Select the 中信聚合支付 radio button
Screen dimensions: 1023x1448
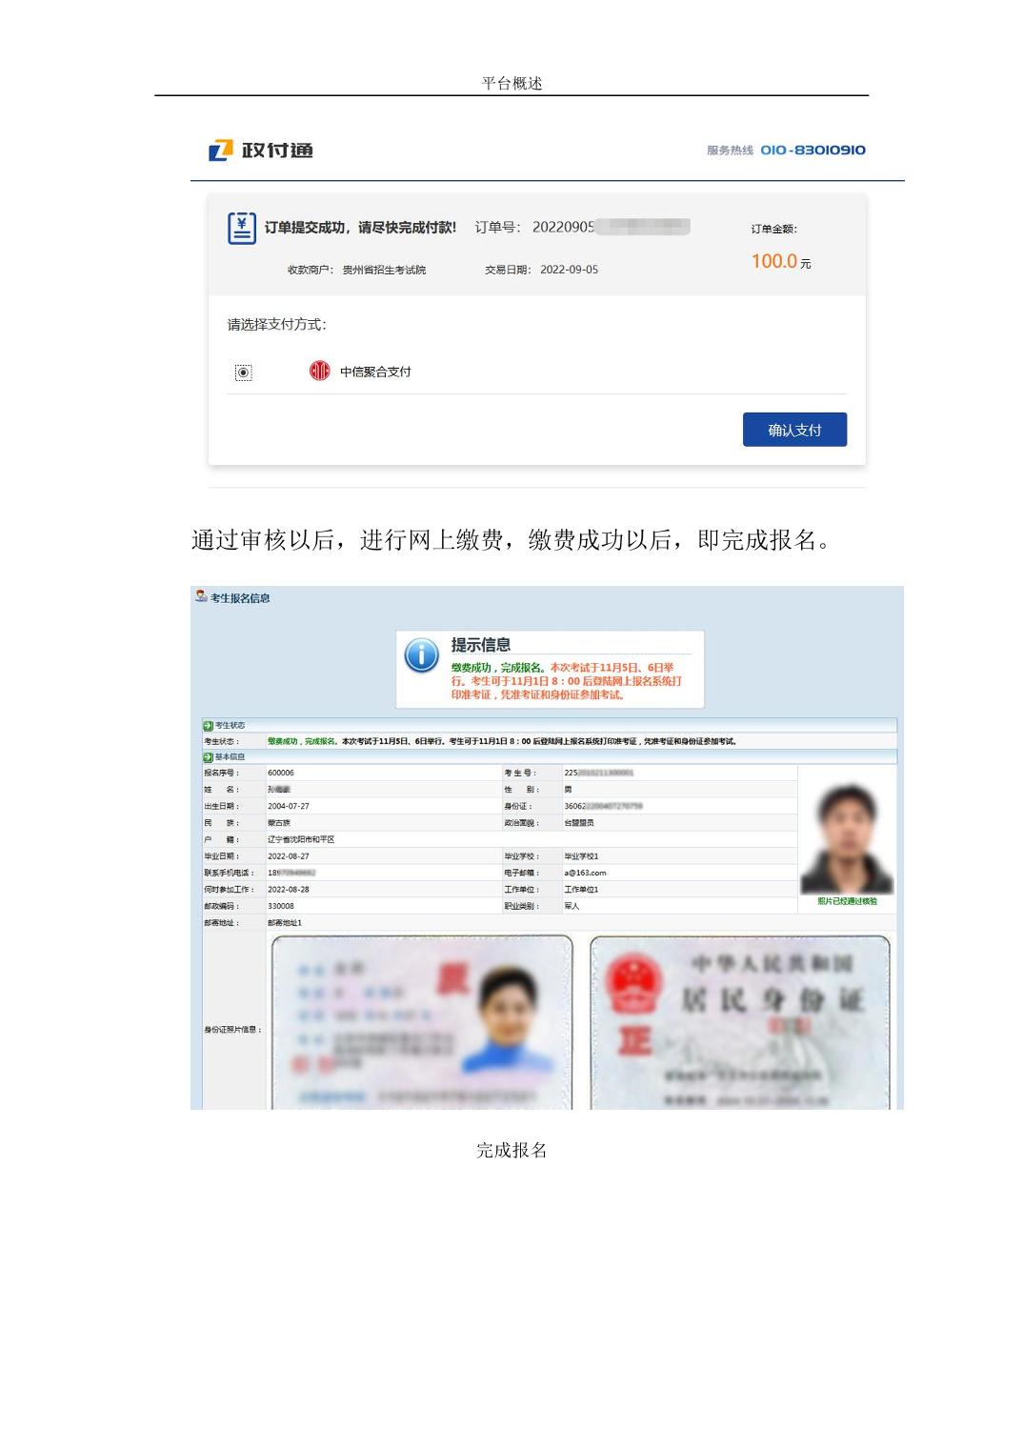pyautogui.click(x=244, y=372)
